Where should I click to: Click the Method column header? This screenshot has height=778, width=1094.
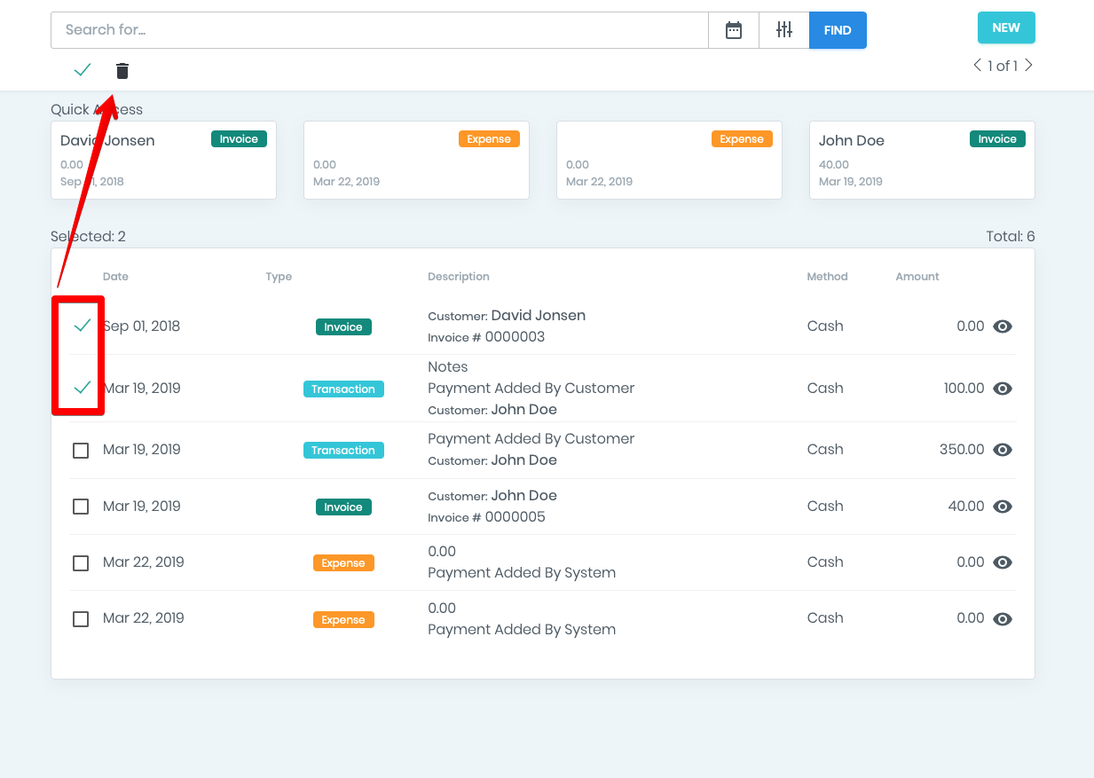click(827, 277)
